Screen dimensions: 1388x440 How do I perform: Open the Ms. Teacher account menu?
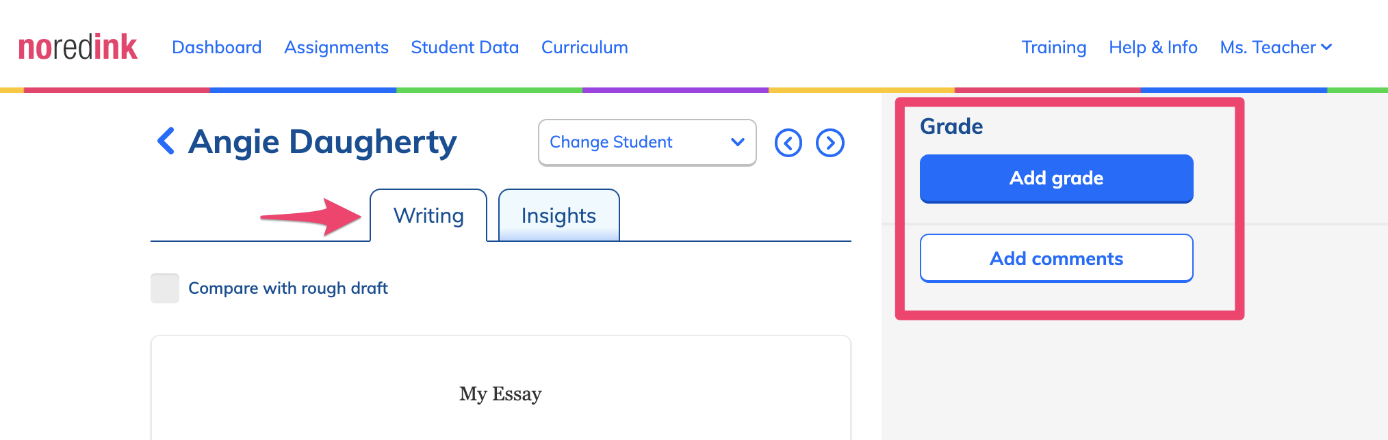coord(1276,47)
